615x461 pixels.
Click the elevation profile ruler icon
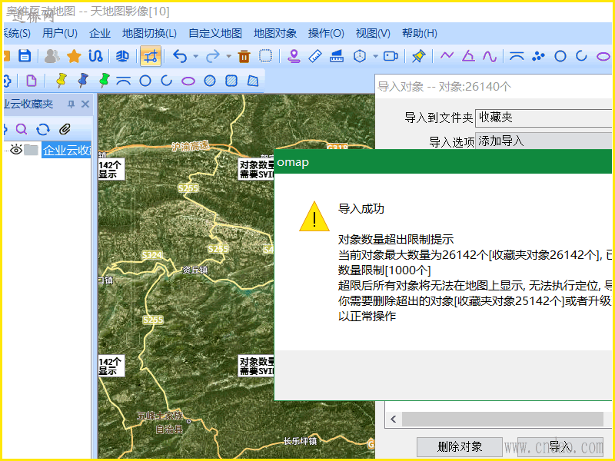337,56
